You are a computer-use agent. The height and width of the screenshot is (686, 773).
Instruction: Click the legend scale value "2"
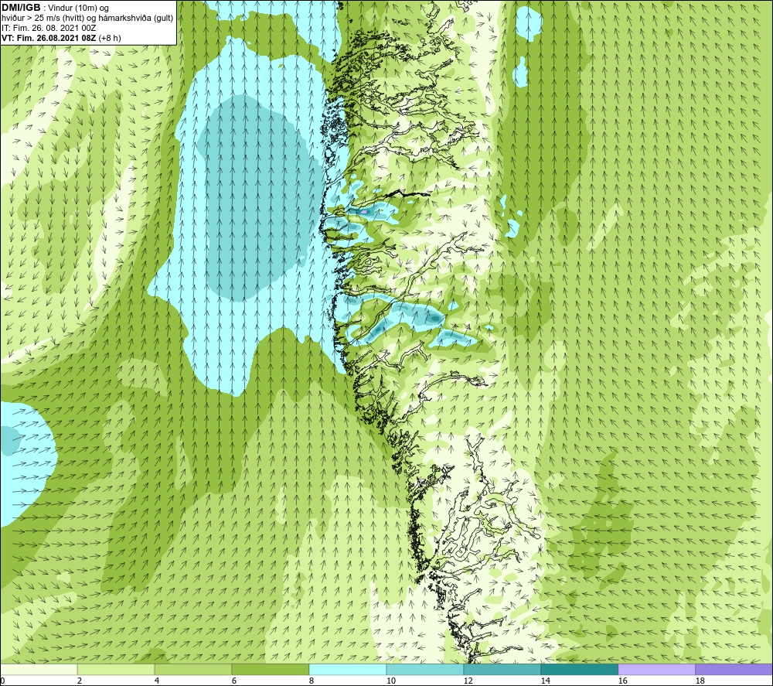(x=80, y=681)
